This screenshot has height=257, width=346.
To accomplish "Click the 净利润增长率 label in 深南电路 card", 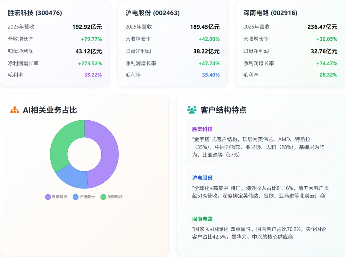I will [x=259, y=63].
